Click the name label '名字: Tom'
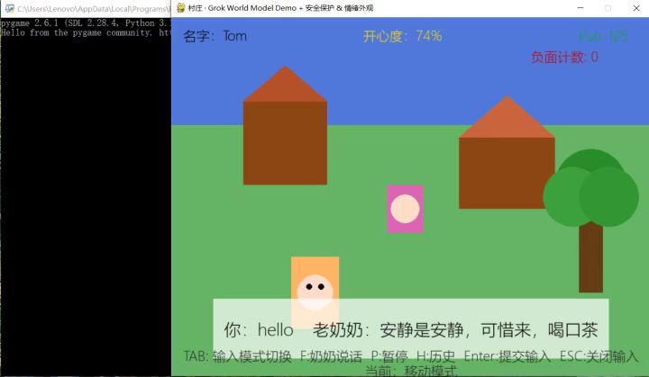The image size is (649, 377). 215,36
